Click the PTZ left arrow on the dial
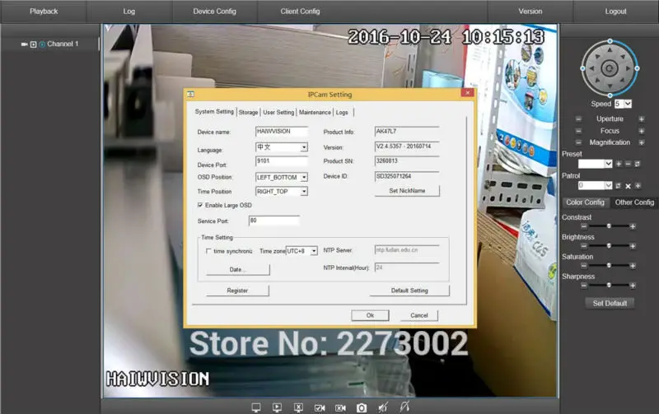Screen dimensions: 659x414 coord(591,68)
